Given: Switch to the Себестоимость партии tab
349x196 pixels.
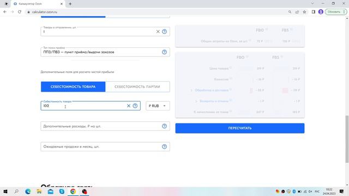Looking at the screenshot, I should 137,87.
